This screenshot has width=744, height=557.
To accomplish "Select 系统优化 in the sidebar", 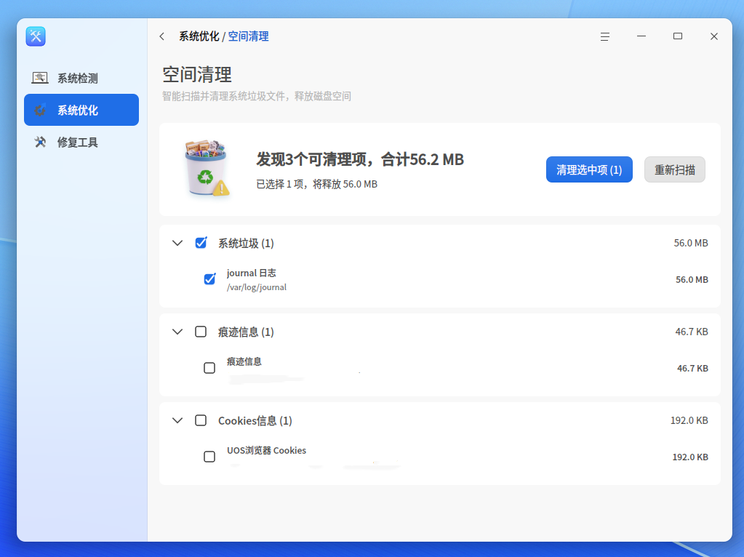I will [x=81, y=110].
